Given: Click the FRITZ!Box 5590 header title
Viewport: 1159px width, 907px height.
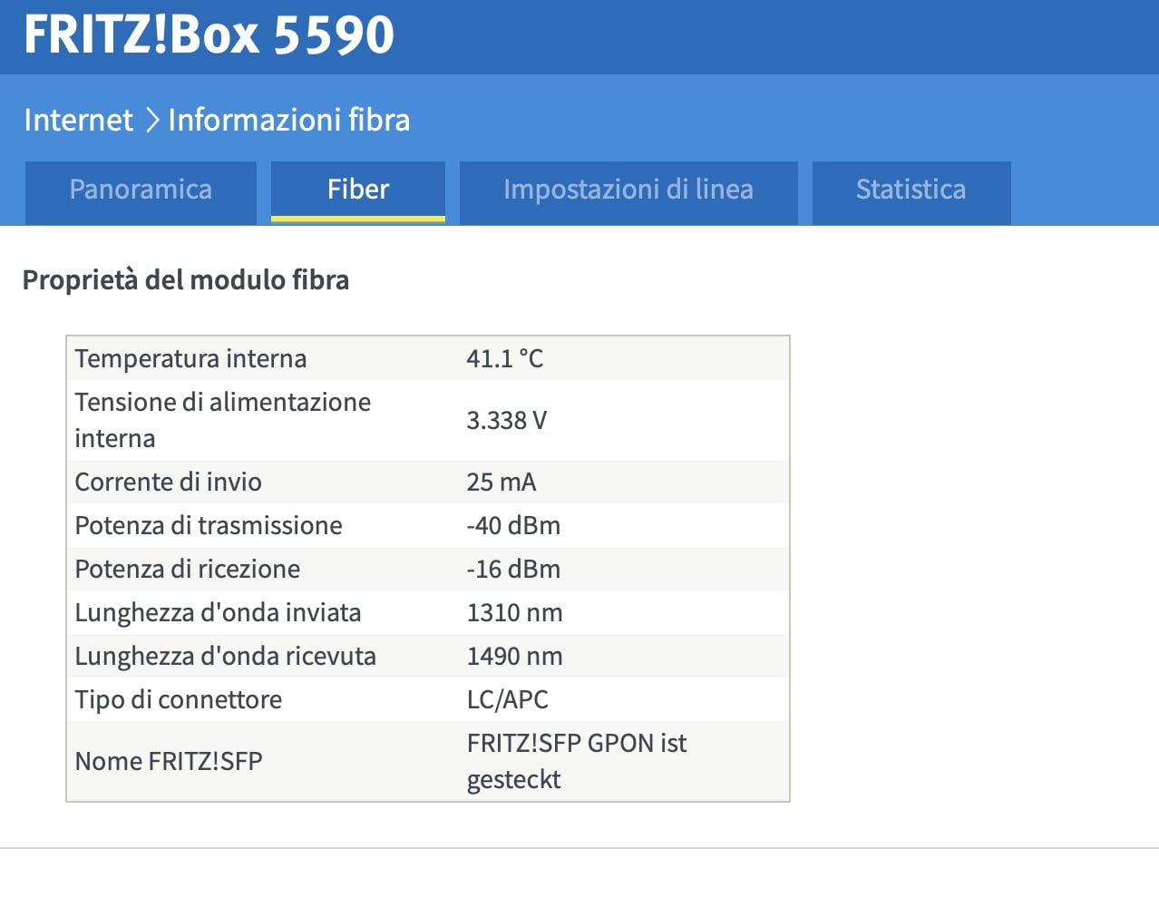Looking at the screenshot, I should tap(209, 34).
